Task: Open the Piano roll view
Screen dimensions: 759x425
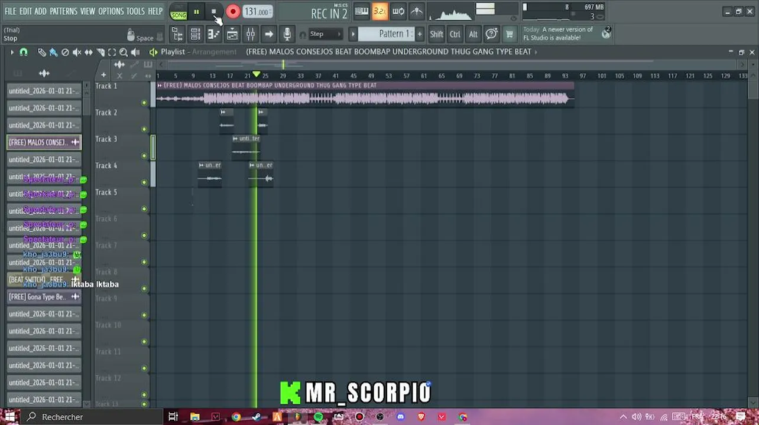Action: coord(213,34)
